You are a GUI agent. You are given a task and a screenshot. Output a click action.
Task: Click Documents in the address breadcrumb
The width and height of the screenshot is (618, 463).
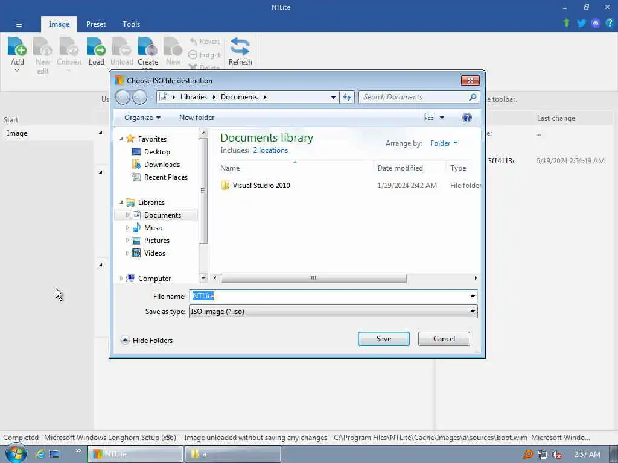point(239,97)
